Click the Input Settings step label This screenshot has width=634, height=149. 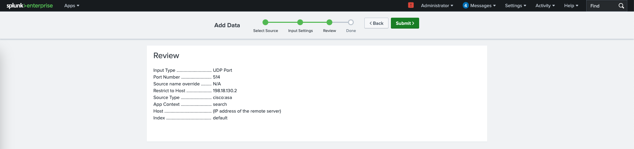(300, 31)
